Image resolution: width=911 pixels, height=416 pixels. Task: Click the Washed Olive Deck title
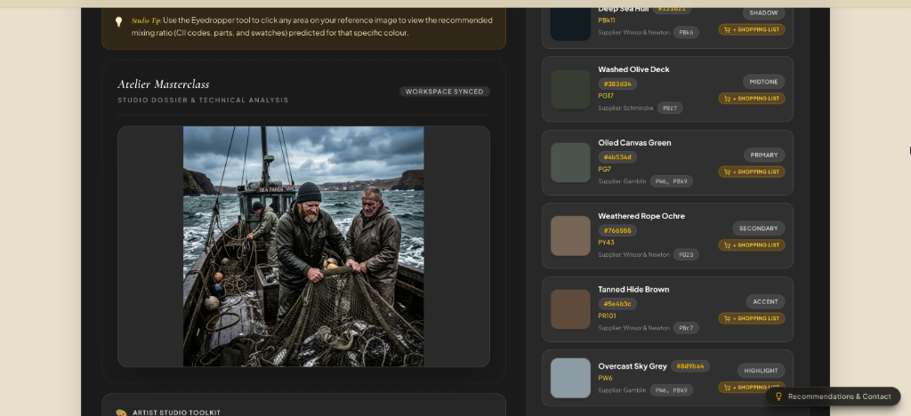(633, 69)
